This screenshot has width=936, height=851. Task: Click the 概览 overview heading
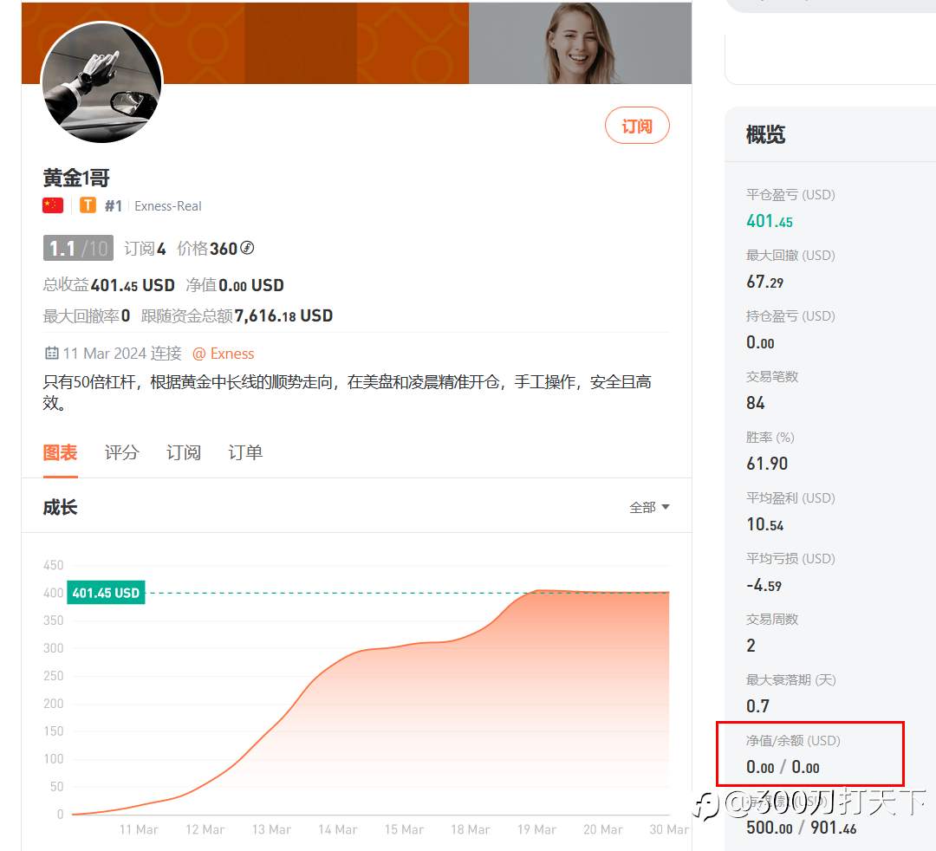tap(765, 134)
